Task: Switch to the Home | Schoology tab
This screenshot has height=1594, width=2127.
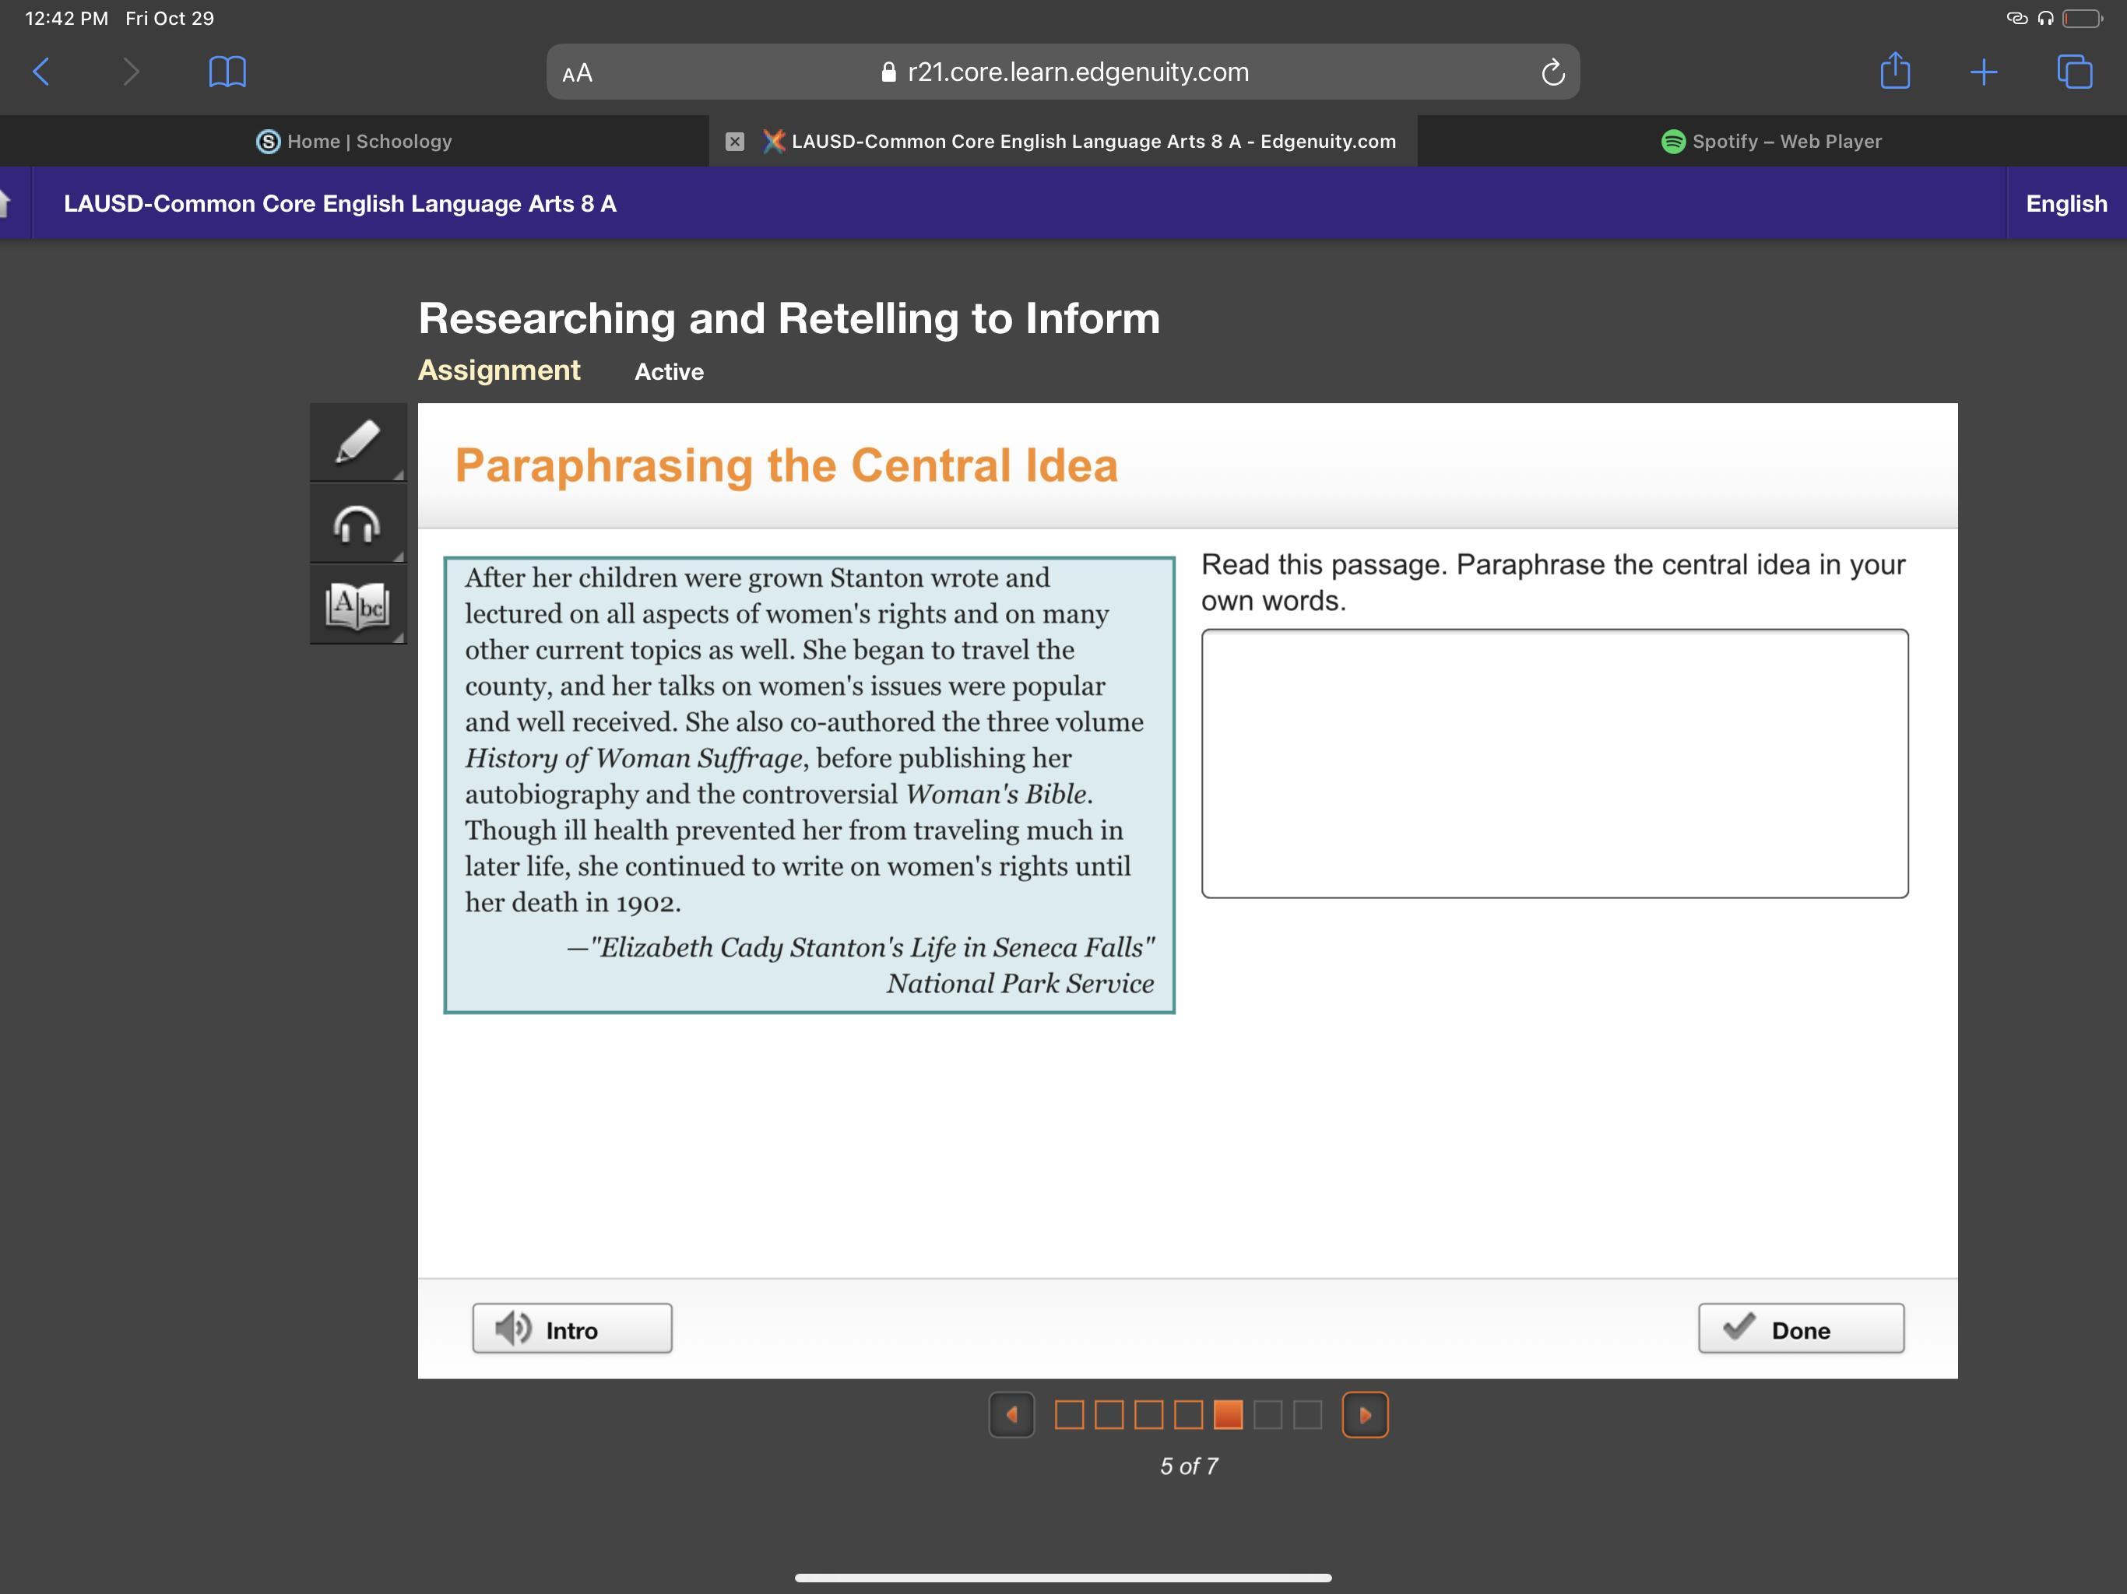Action: coord(354,142)
